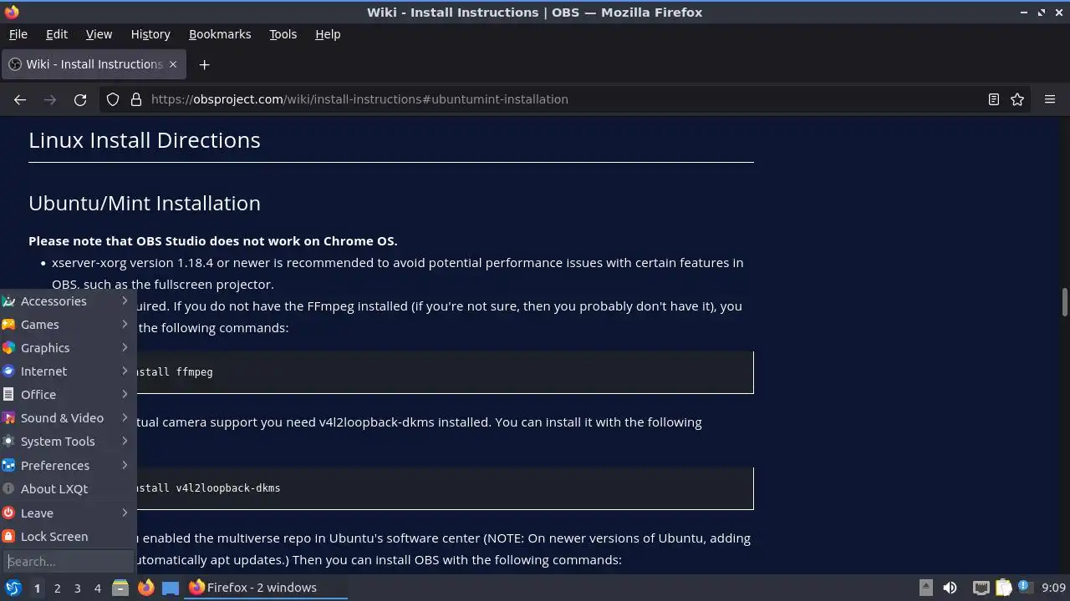Click the 9:09 panel clock
Image resolution: width=1070 pixels, height=601 pixels.
(1053, 588)
